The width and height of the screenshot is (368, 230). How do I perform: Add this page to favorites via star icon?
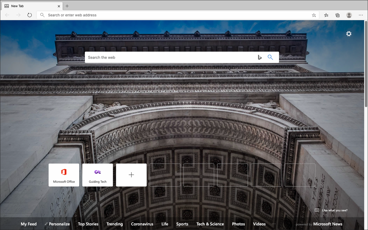pos(314,15)
